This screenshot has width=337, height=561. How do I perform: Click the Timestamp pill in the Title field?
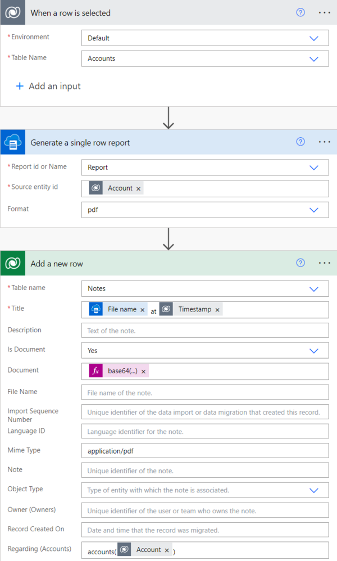click(195, 308)
